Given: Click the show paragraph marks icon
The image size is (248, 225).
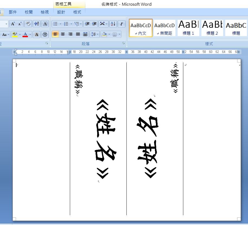Looking at the screenshot, I should click(122, 24).
